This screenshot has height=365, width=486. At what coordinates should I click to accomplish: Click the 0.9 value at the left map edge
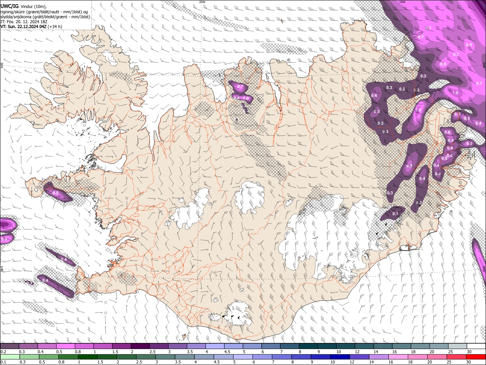pos(4,239)
